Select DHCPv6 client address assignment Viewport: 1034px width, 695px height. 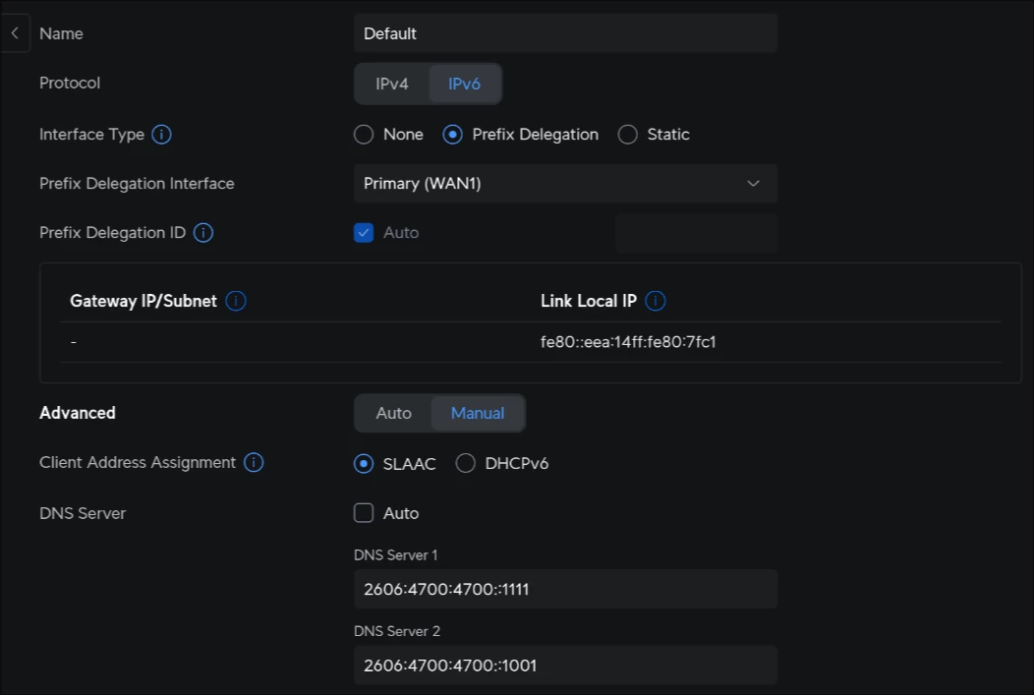click(x=466, y=463)
